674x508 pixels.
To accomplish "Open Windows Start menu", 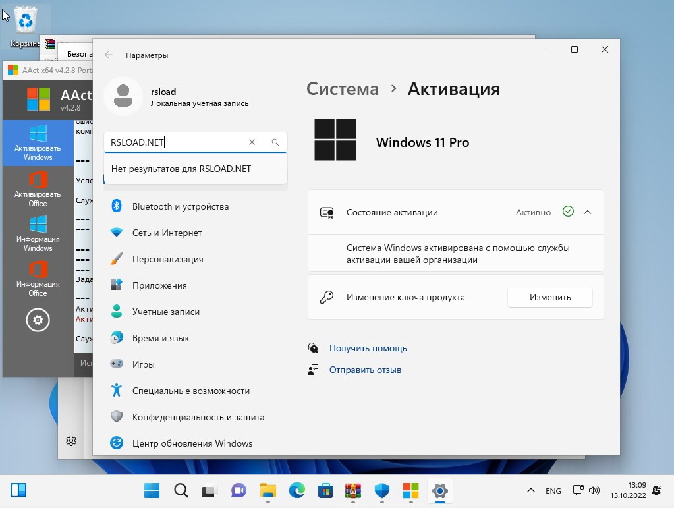I will (x=152, y=490).
